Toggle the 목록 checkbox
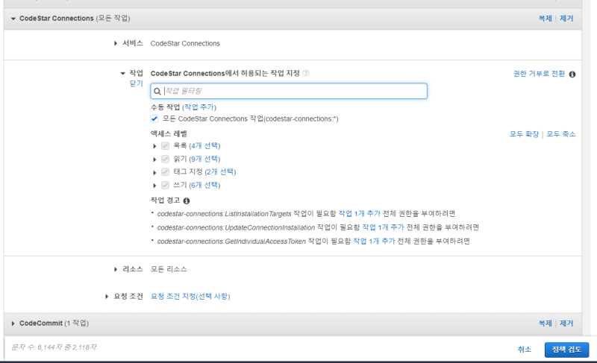Screen dimensions: 597x363 point(165,146)
